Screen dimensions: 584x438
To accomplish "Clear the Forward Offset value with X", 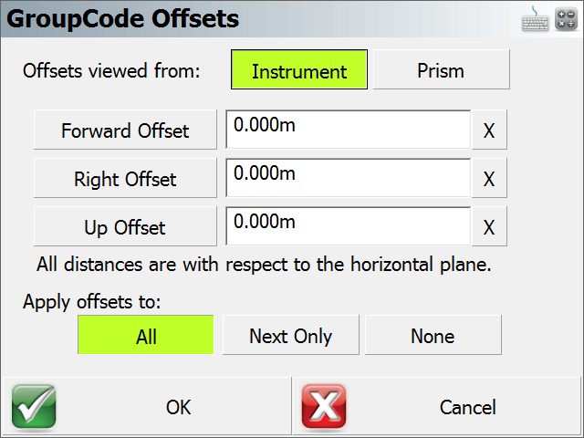I will click(489, 130).
